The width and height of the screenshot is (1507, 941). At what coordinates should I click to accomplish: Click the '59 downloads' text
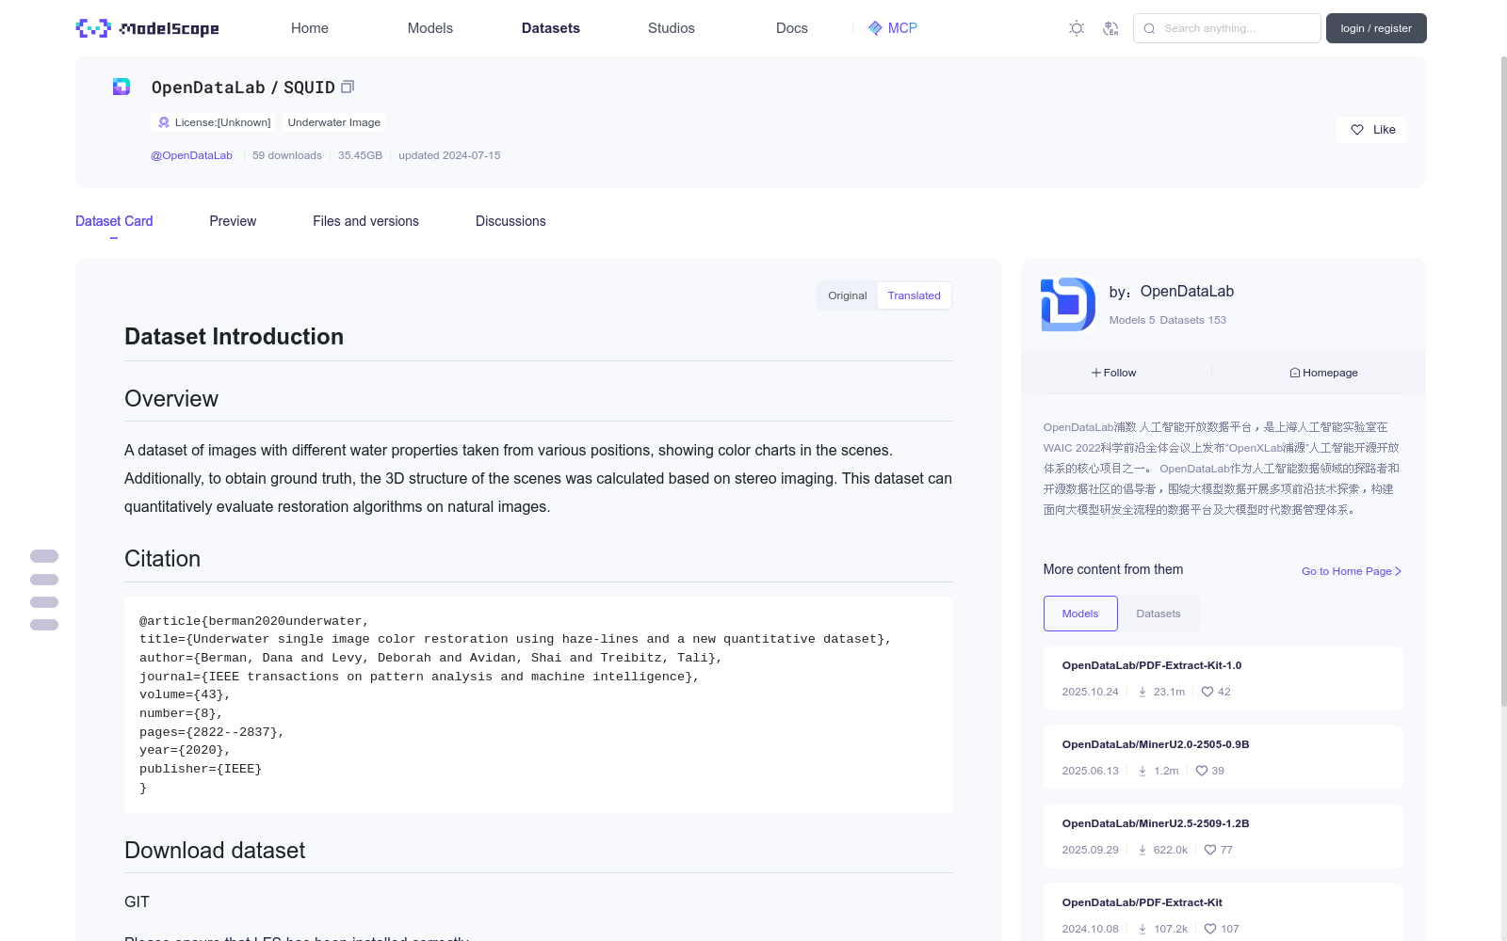(287, 155)
